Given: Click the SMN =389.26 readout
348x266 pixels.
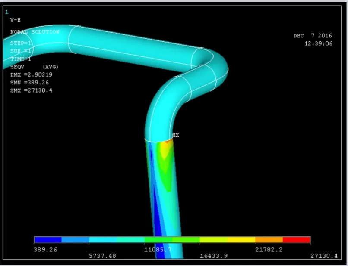Looking at the screenshot, I should [29, 82].
